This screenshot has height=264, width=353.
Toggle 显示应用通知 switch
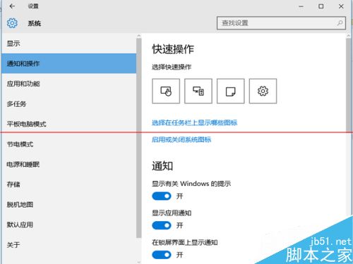click(x=162, y=225)
